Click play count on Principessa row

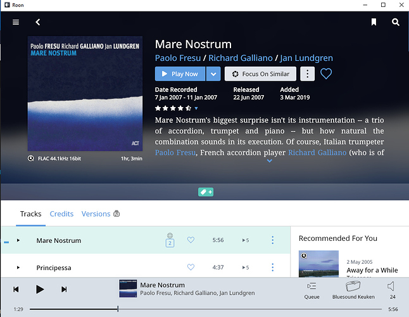click(x=246, y=268)
